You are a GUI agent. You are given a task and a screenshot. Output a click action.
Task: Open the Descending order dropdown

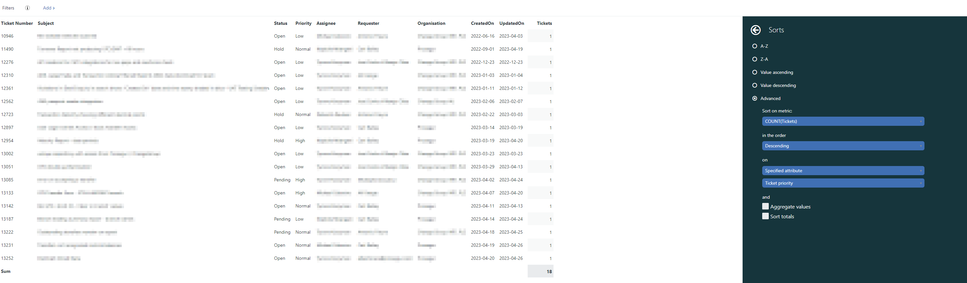click(843, 146)
